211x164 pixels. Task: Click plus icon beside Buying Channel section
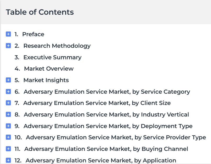pos(8,149)
